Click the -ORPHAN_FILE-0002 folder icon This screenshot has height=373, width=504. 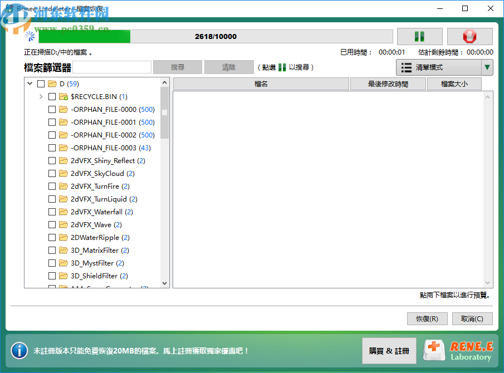(x=63, y=135)
